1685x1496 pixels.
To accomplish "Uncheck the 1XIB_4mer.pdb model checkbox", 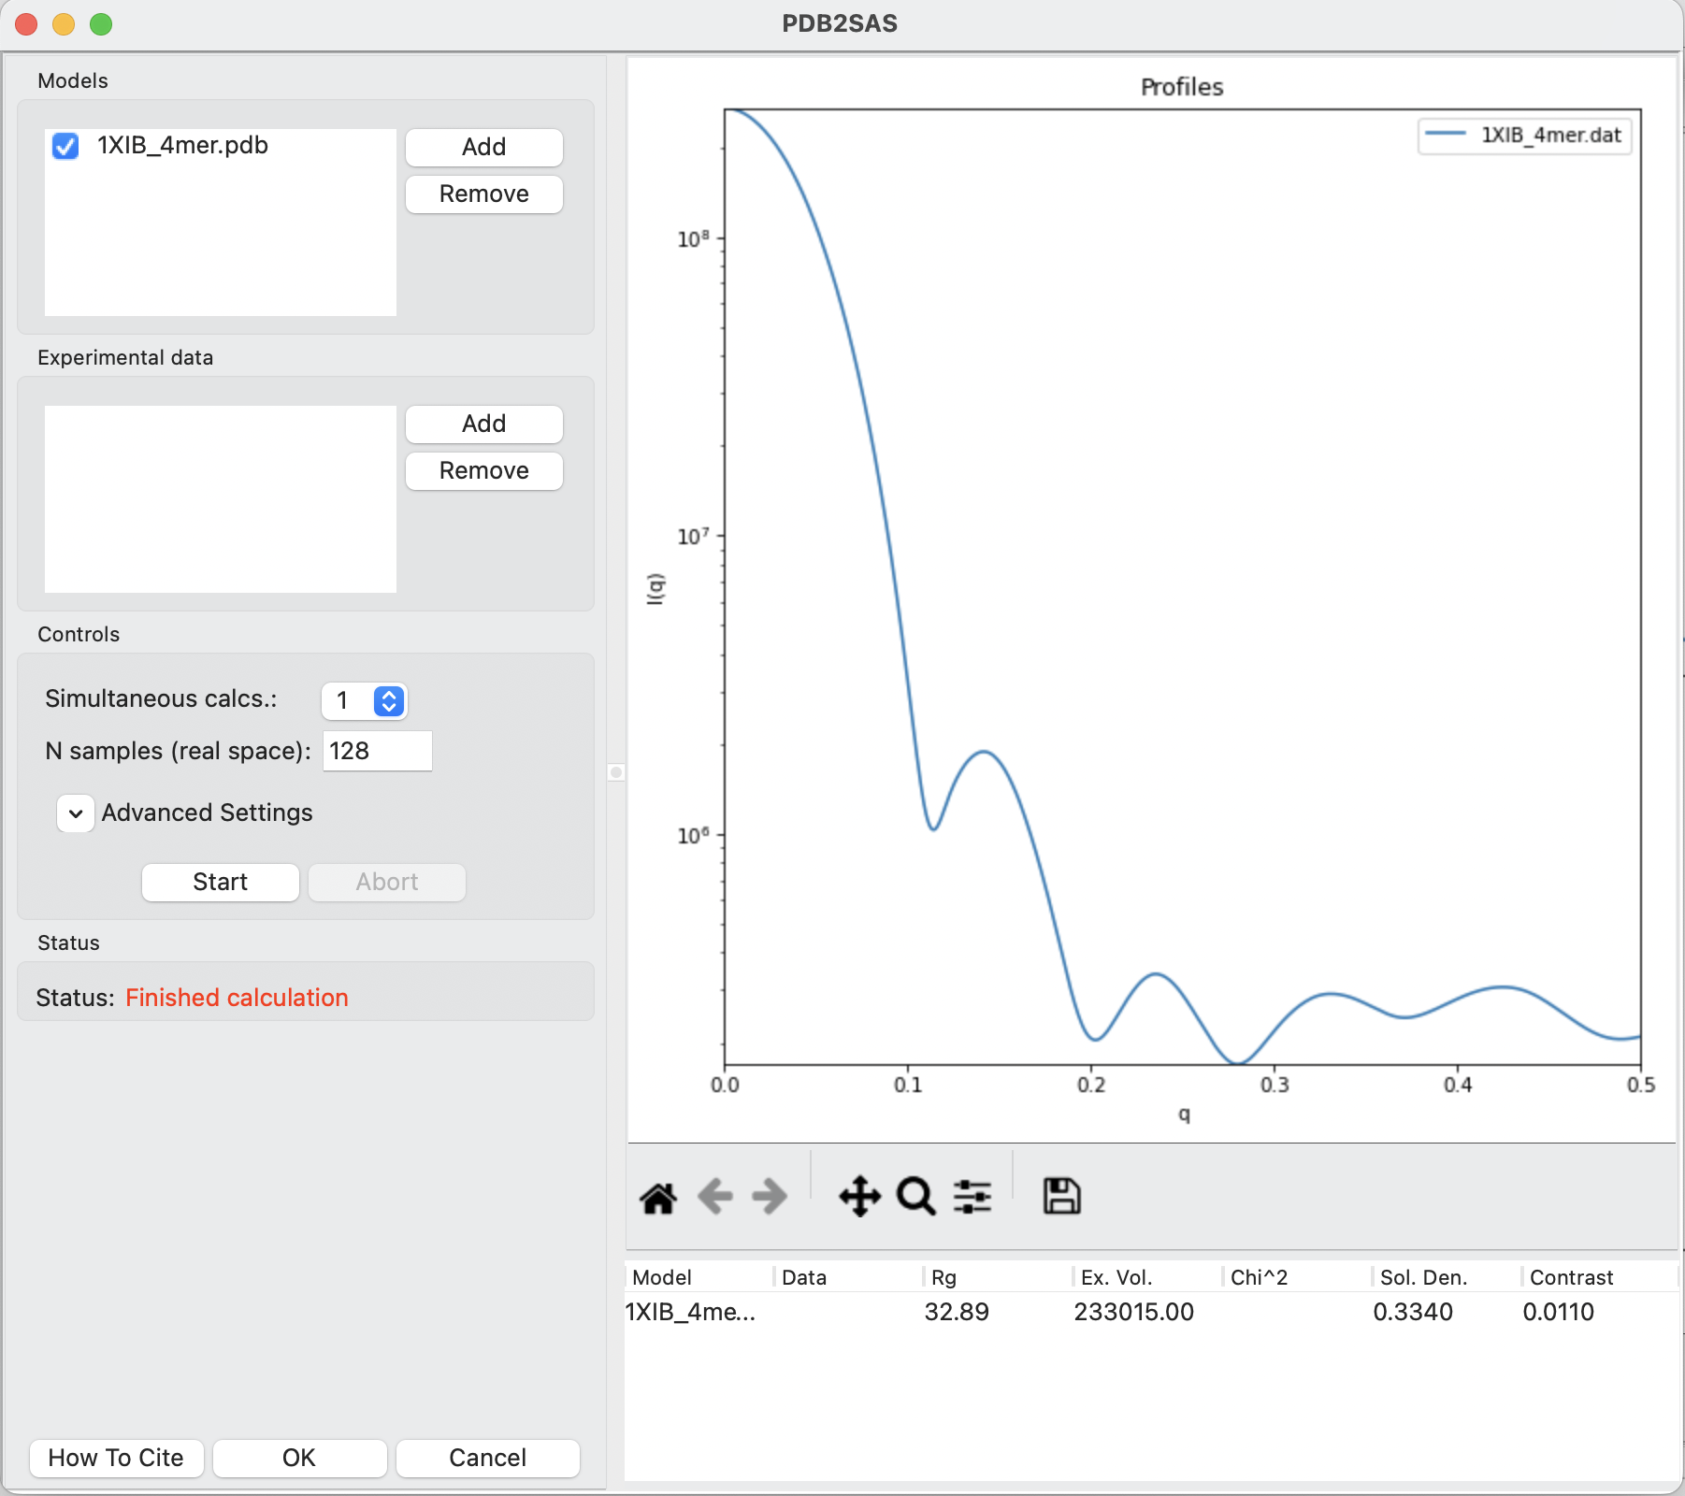I will (x=65, y=146).
